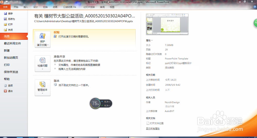This screenshot has height=138, width=257.
Task: Click the Save icon in sidebar
Action: point(5,14)
